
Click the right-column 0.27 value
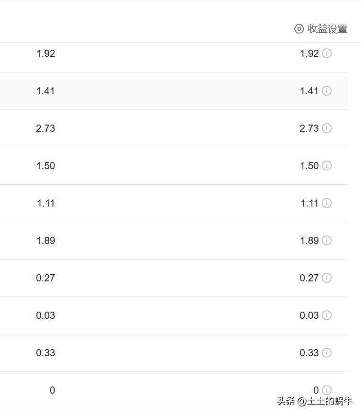[309, 278]
